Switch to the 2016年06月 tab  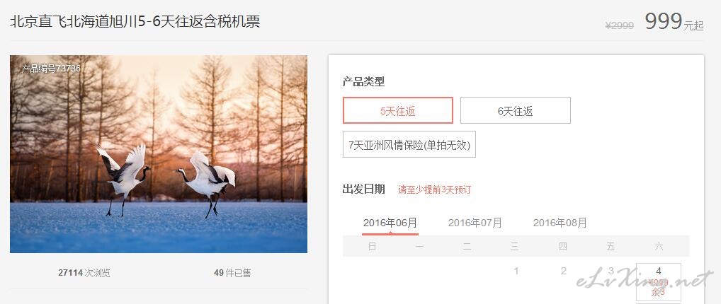(390, 223)
